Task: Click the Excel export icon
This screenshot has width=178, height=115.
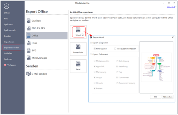Action: (x=78, y=64)
